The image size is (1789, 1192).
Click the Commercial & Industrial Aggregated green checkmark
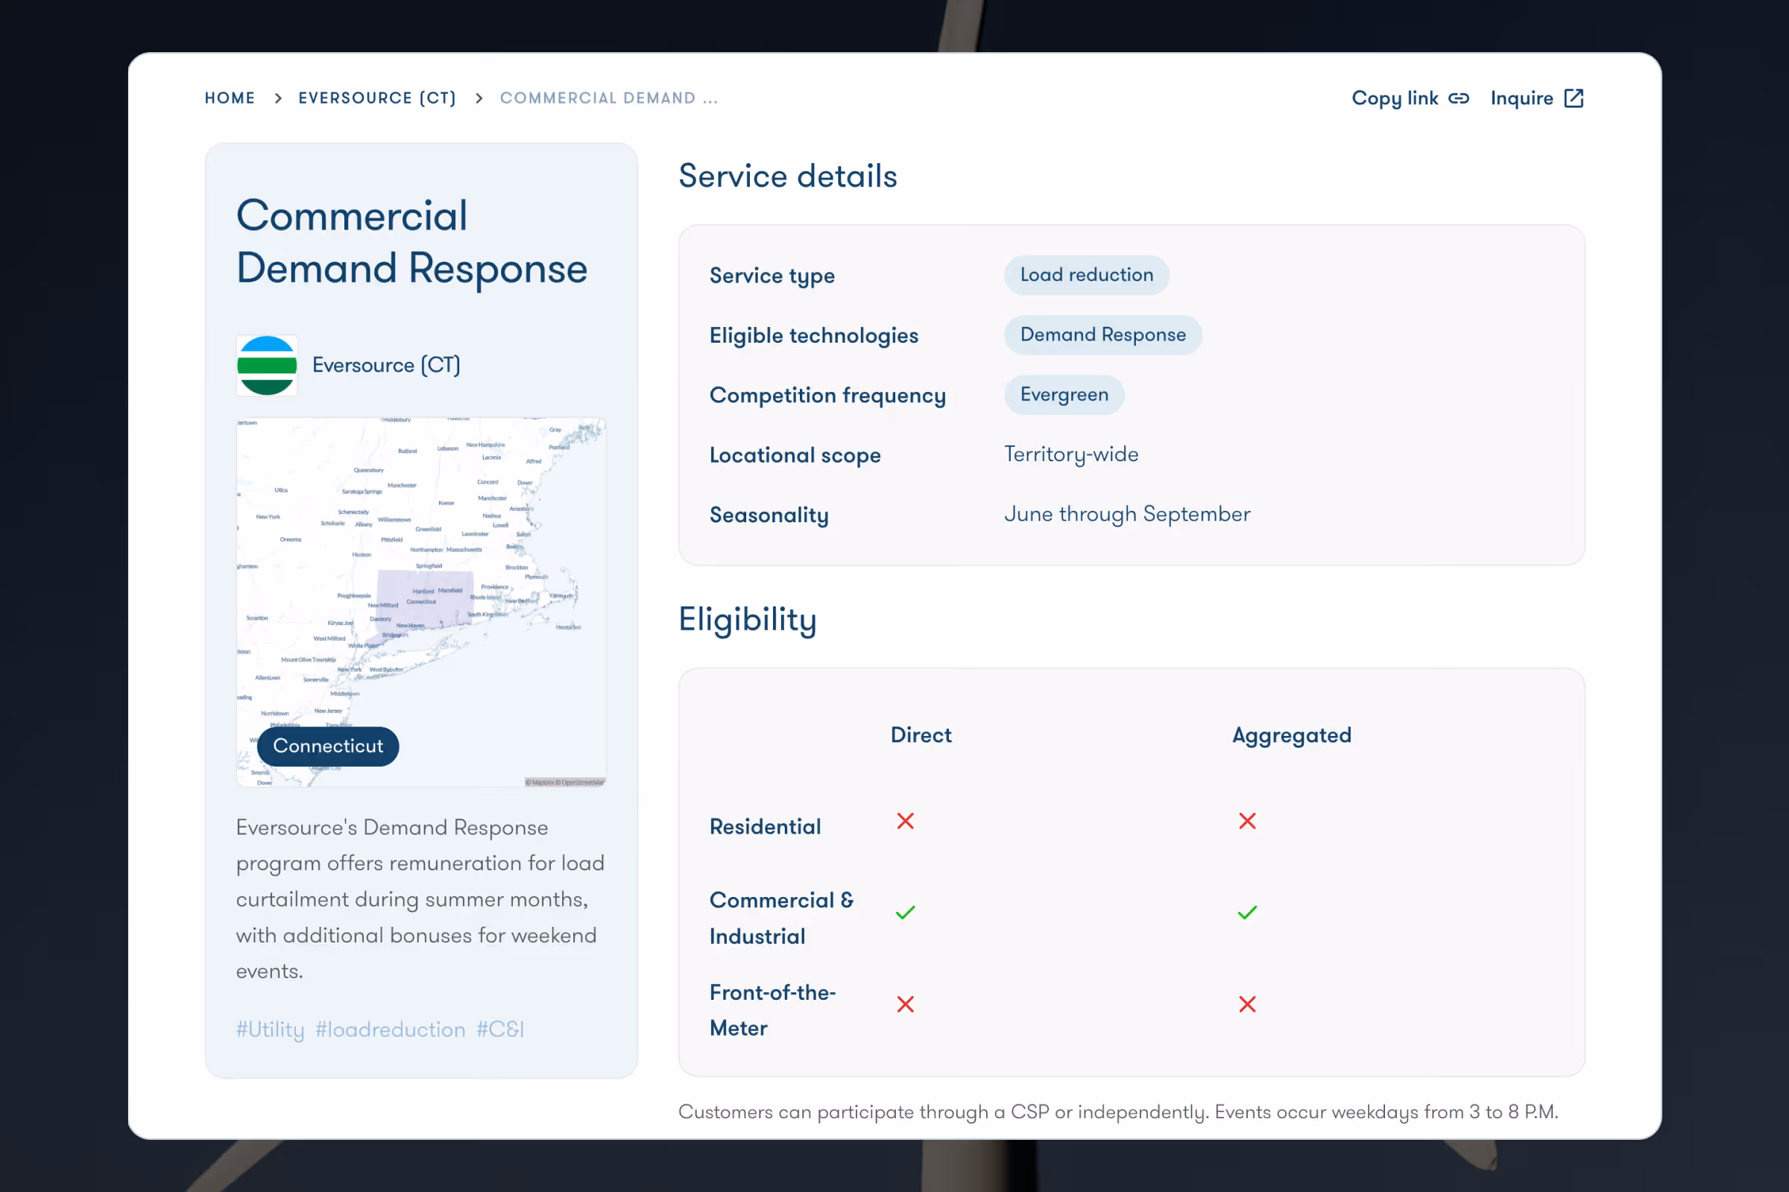tap(1246, 912)
